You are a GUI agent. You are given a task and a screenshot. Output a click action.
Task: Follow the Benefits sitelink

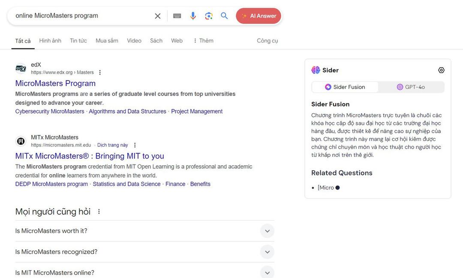click(200, 184)
